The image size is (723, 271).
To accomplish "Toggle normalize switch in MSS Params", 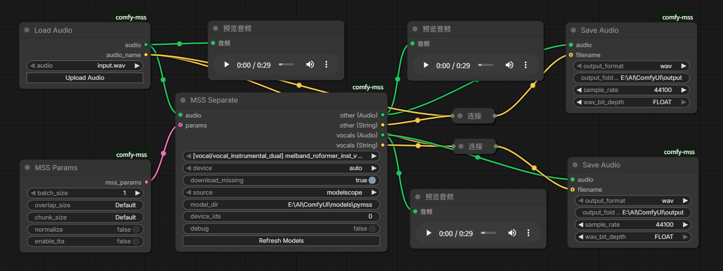I will (x=135, y=229).
